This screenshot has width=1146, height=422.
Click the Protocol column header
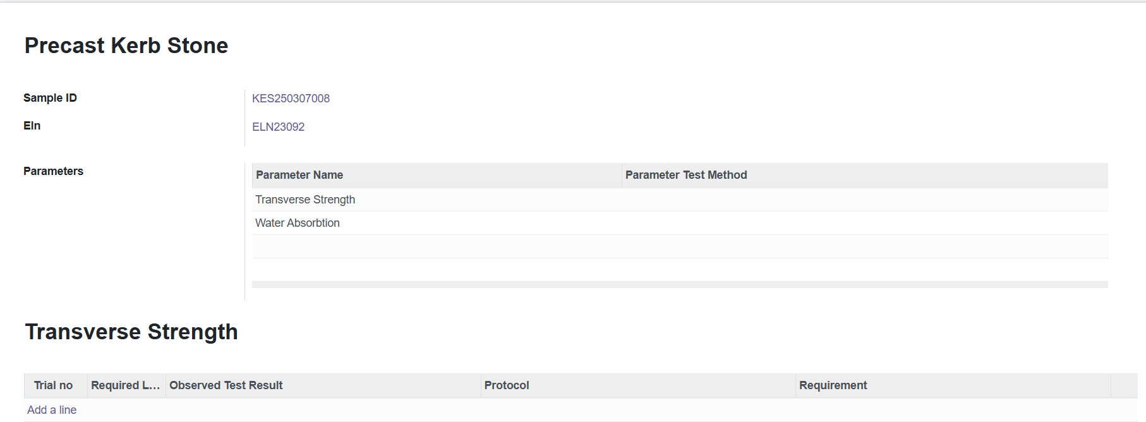(638, 385)
